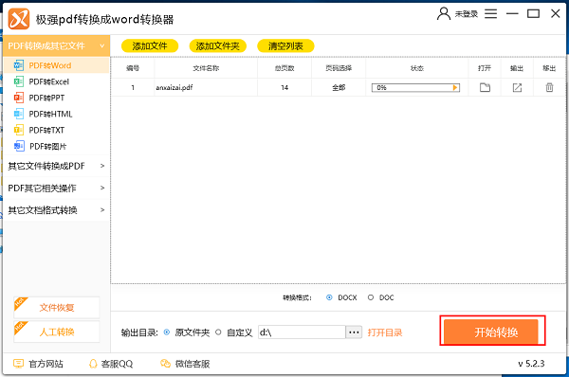Open the PDF转PPT menu item
The width and height of the screenshot is (569, 377).
(x=56, y=98)
